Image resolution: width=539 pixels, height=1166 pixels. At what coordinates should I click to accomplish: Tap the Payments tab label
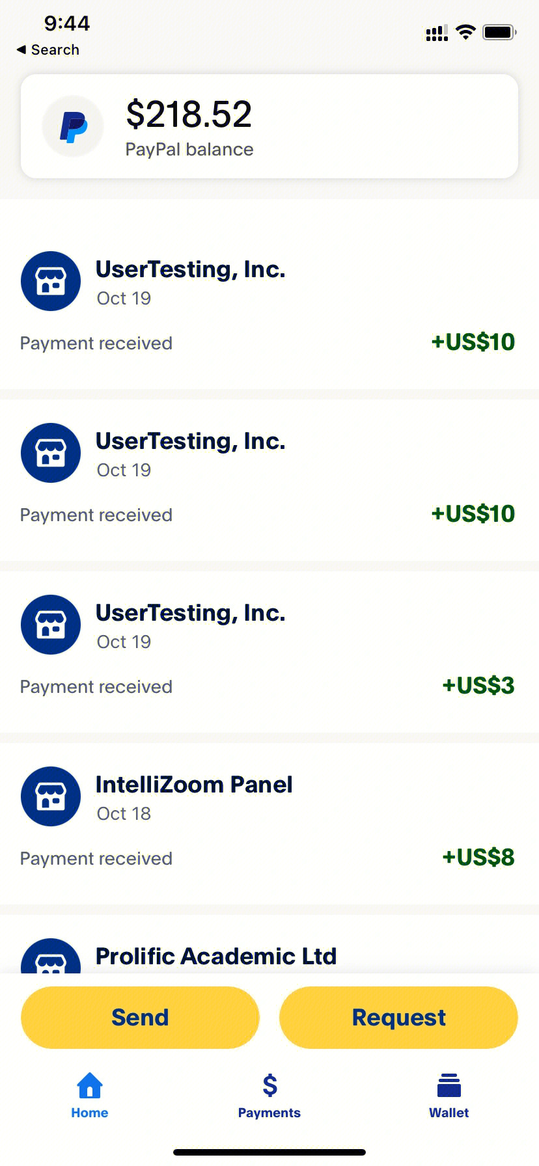tap(269, 1113)
